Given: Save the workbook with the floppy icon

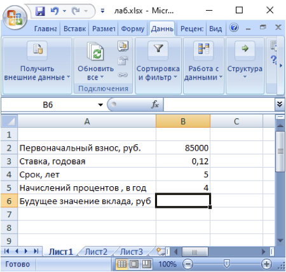Looking at the screenshot, I should coord(40,11).
